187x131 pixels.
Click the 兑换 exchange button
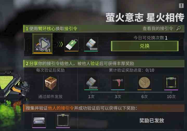(x=145, y=46)
